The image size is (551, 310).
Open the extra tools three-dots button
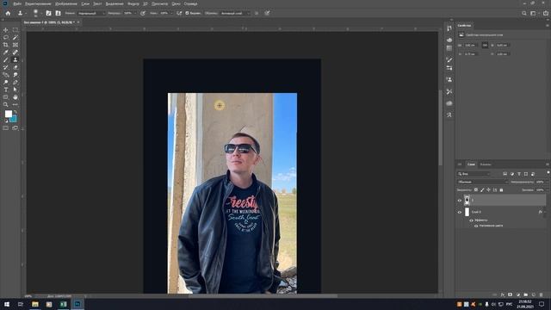15,105
